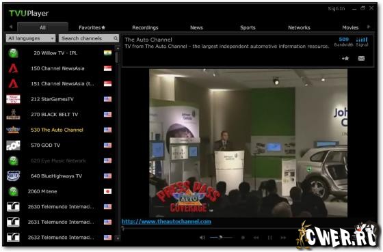Mute the player volume speaker icon

[x=202, y=238]
